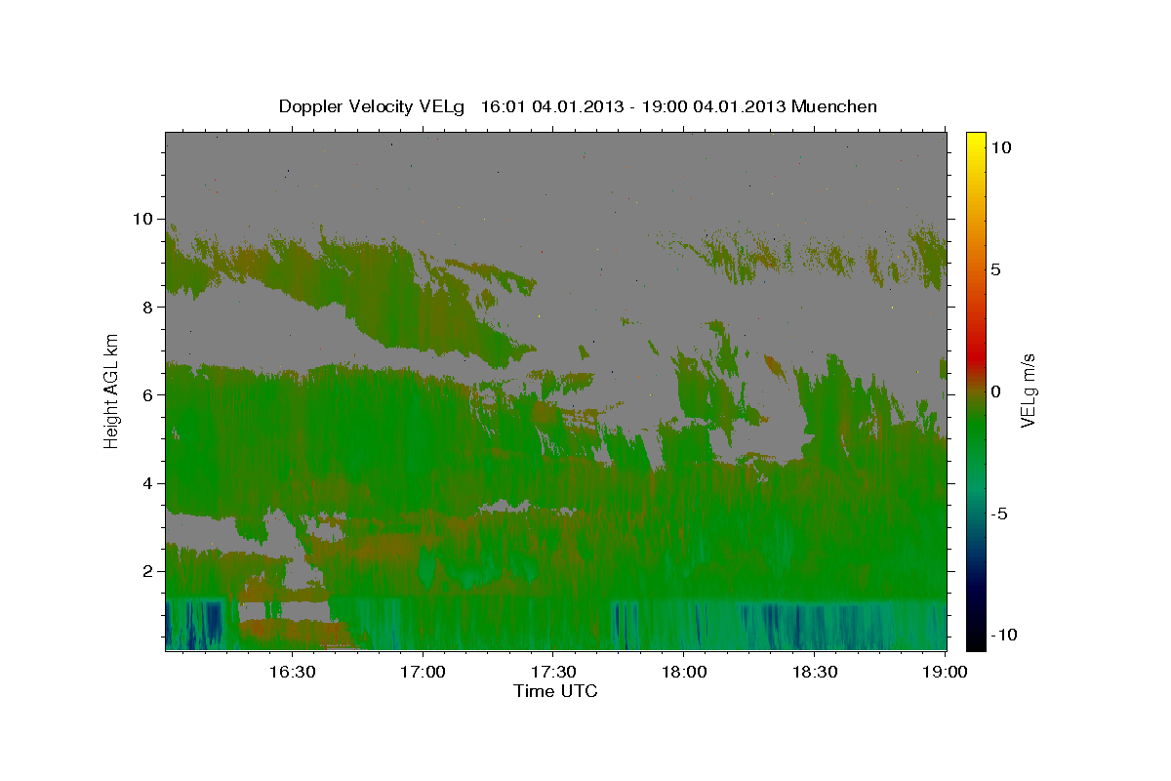Screen dimensions: 1171x781
Task: Click the 'VELg m/s' colorbar label
Action: point(1028,390)
